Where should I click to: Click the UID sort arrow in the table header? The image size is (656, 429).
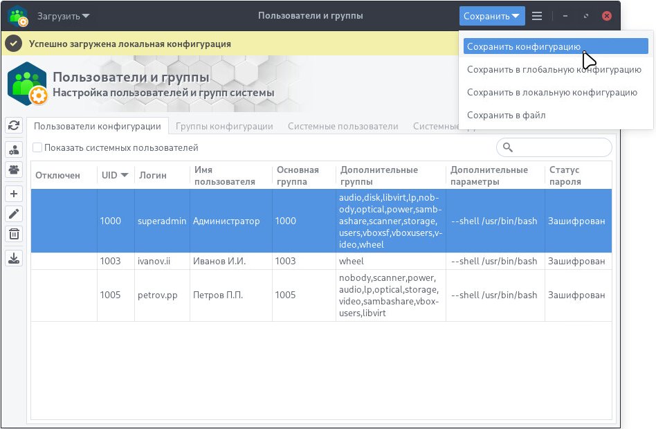tap(125, 175)
